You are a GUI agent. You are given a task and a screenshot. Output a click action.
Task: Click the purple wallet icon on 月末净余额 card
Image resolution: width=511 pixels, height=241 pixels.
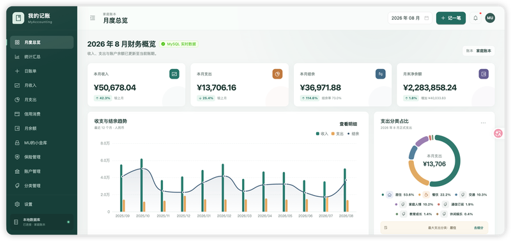(x=484, y=74)
